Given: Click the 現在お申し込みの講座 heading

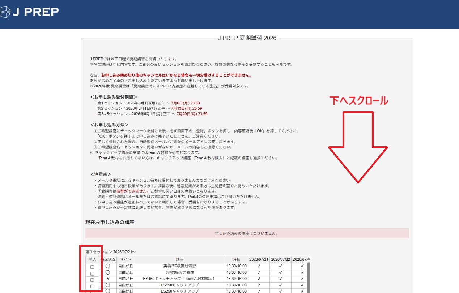Looking at the screenshot, I should [110, 222].
